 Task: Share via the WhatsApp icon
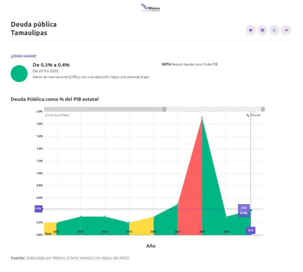click(x=274, y=30)
